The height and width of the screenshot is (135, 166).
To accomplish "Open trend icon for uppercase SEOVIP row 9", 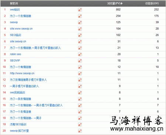I will click(x=80, y=61).
